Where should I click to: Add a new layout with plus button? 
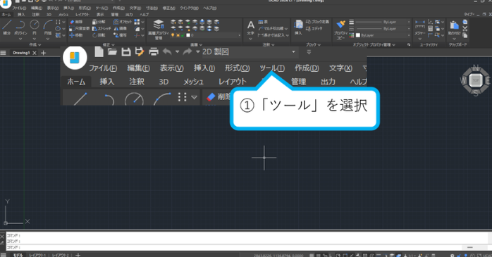click(x=78, y=255)
